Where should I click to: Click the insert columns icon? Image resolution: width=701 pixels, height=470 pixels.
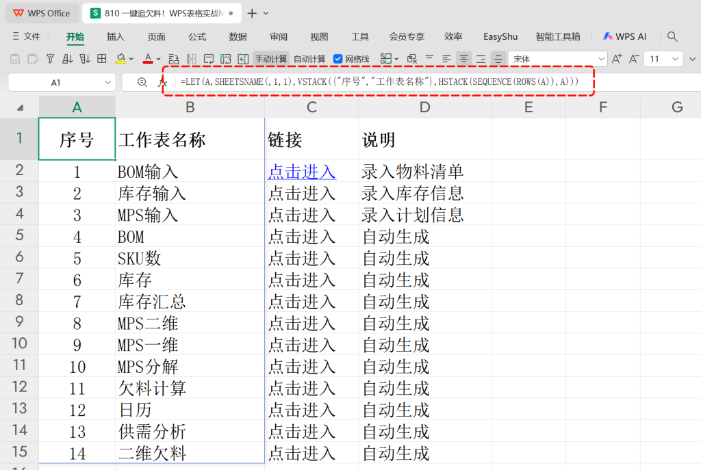pos(192,59)
